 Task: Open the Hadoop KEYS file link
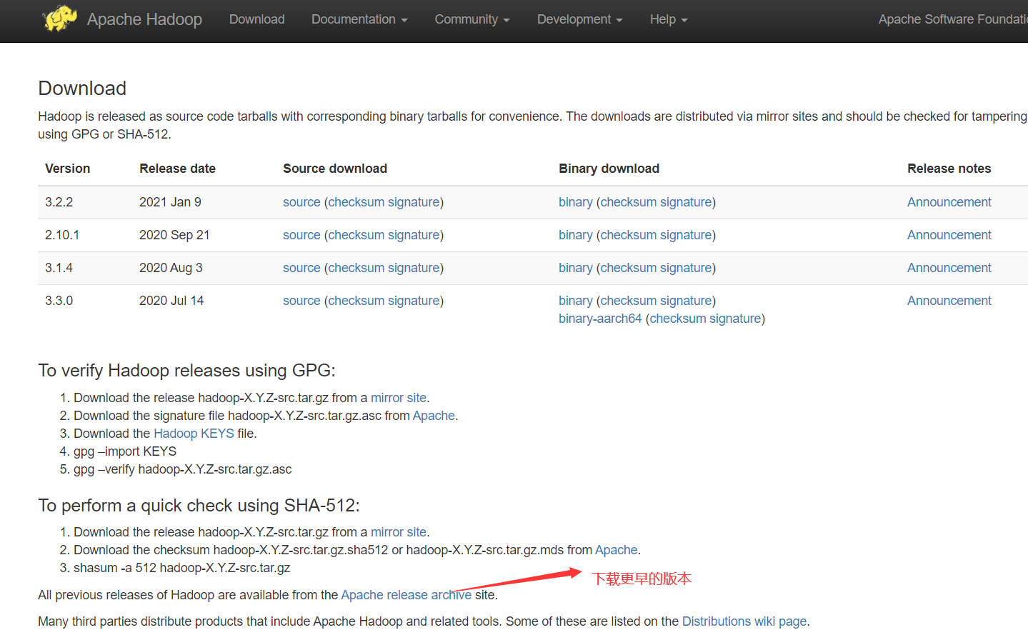[x=194, y=434]
